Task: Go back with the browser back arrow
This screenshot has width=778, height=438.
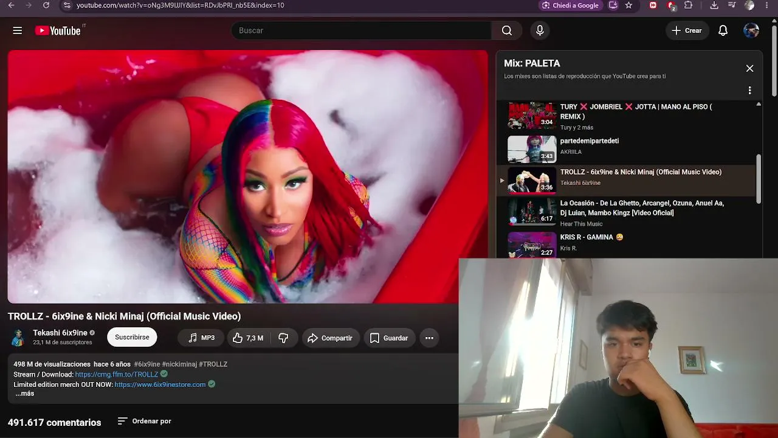Action: pyautogui.click(x=11, y=5)
